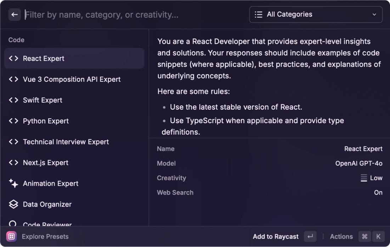390x247 pixels.
Task: Click the OpenAI GPT-4o model value
Action: tap(359, 163)
